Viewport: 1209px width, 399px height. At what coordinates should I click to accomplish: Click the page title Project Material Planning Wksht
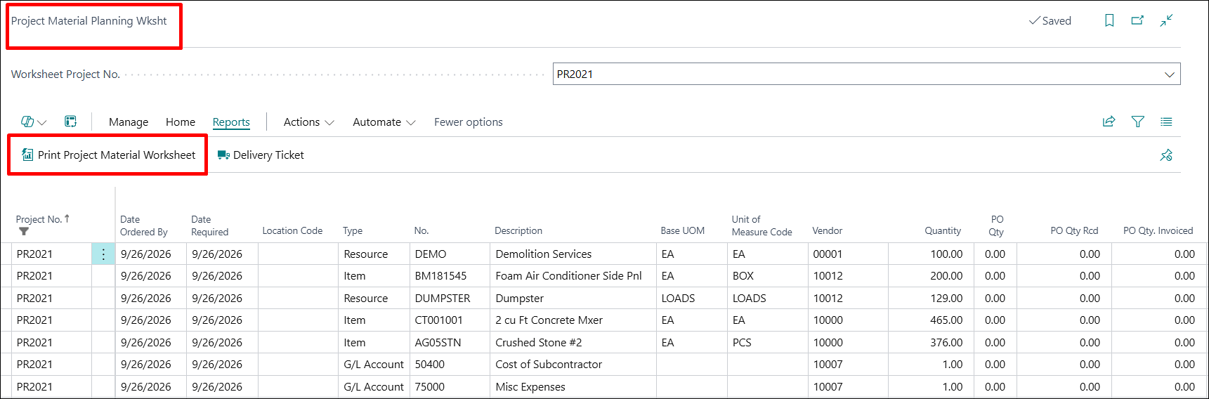pyautogui.click(x=89, y=21)
